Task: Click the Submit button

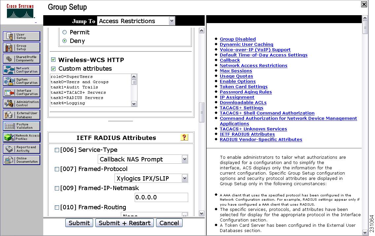Action: click(x=79, y=223)
